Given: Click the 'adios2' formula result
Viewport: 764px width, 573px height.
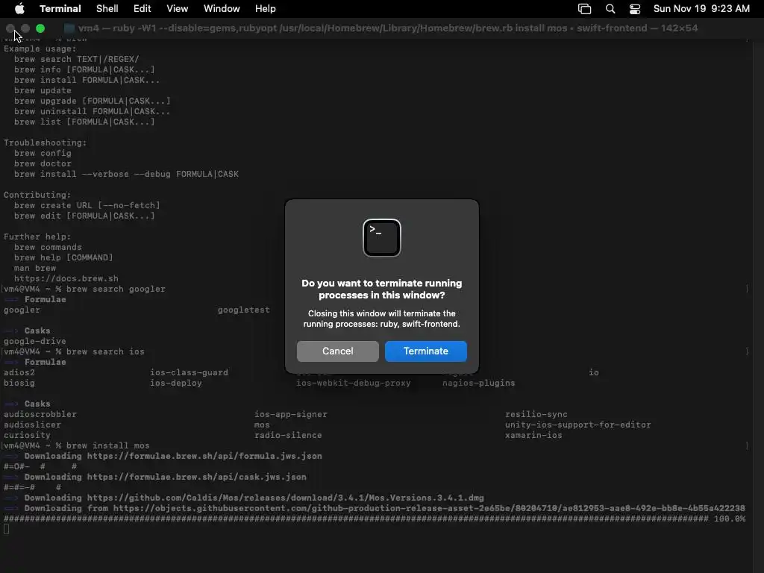Looking at the screenshot, I should [x=19, y=373].
